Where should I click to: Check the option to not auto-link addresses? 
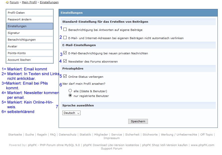65,38
